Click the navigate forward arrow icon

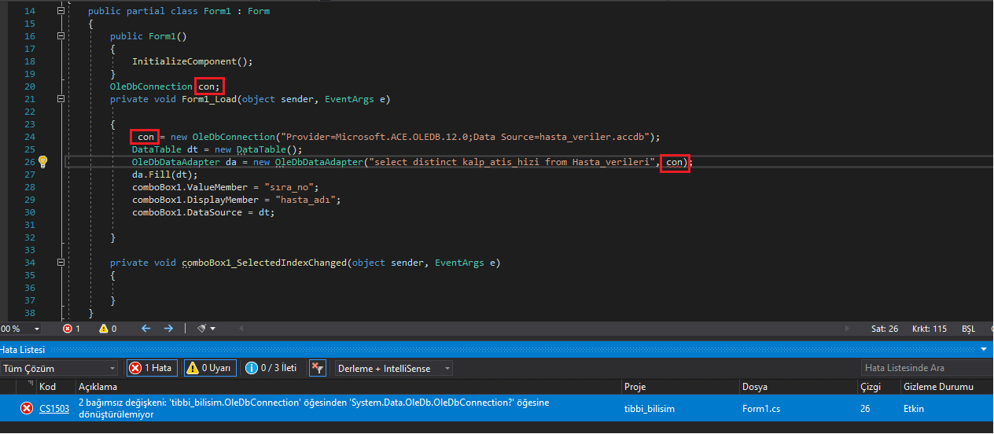[168, 329]
